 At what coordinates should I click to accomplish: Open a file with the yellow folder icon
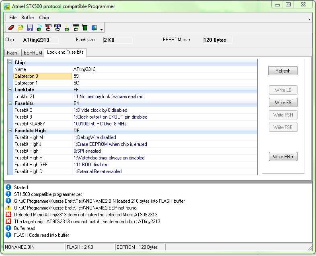pyautogui.click(x=21, y=28)
